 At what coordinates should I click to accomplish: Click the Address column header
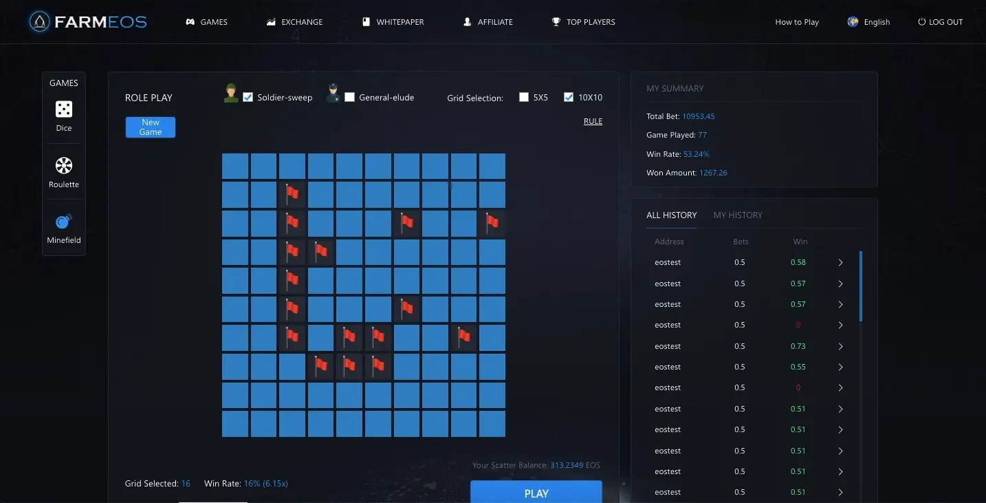(x=669, y=242)
